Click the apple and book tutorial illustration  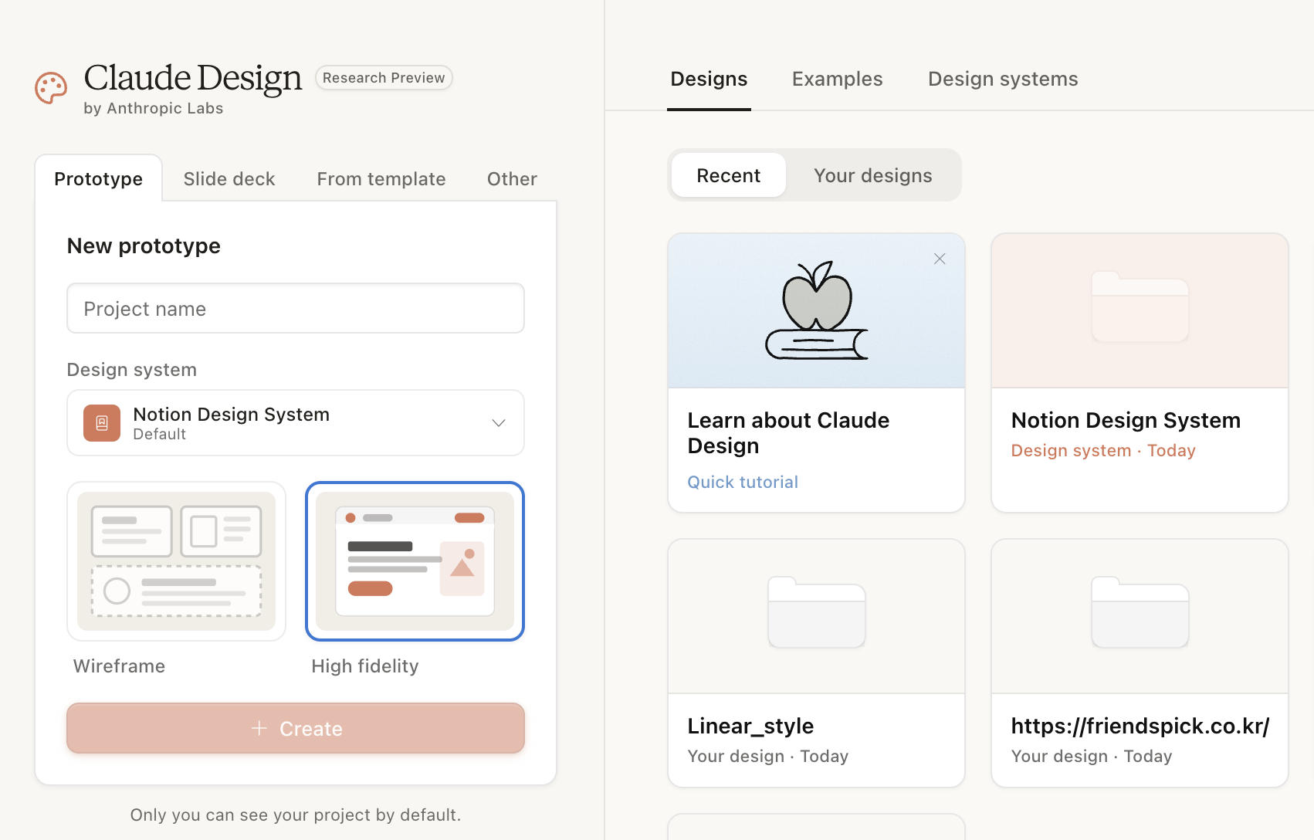pos(817,310)
